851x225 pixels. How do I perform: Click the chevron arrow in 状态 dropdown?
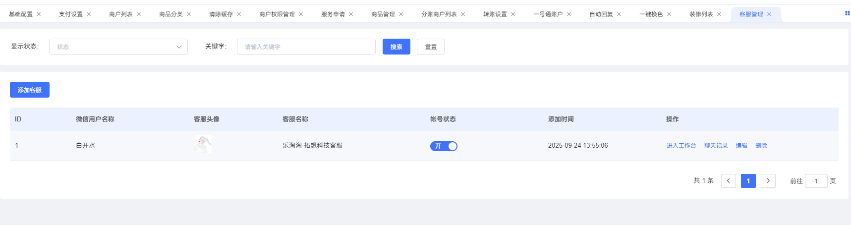179,47
